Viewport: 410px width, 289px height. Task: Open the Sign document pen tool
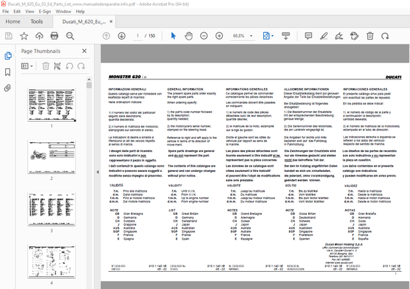(339, 36)
